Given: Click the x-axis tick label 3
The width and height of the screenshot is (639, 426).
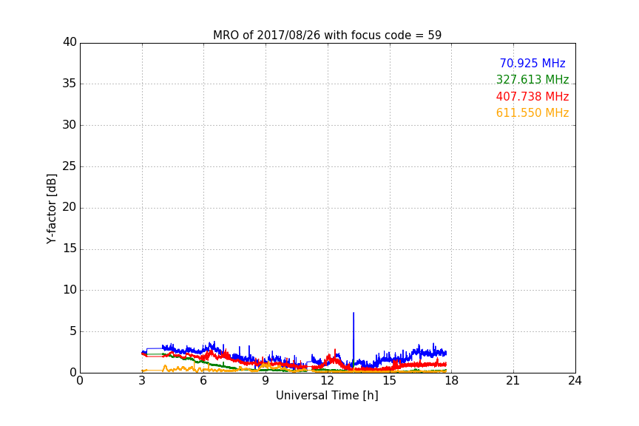Looking at the screenshot, I should 142,381.
